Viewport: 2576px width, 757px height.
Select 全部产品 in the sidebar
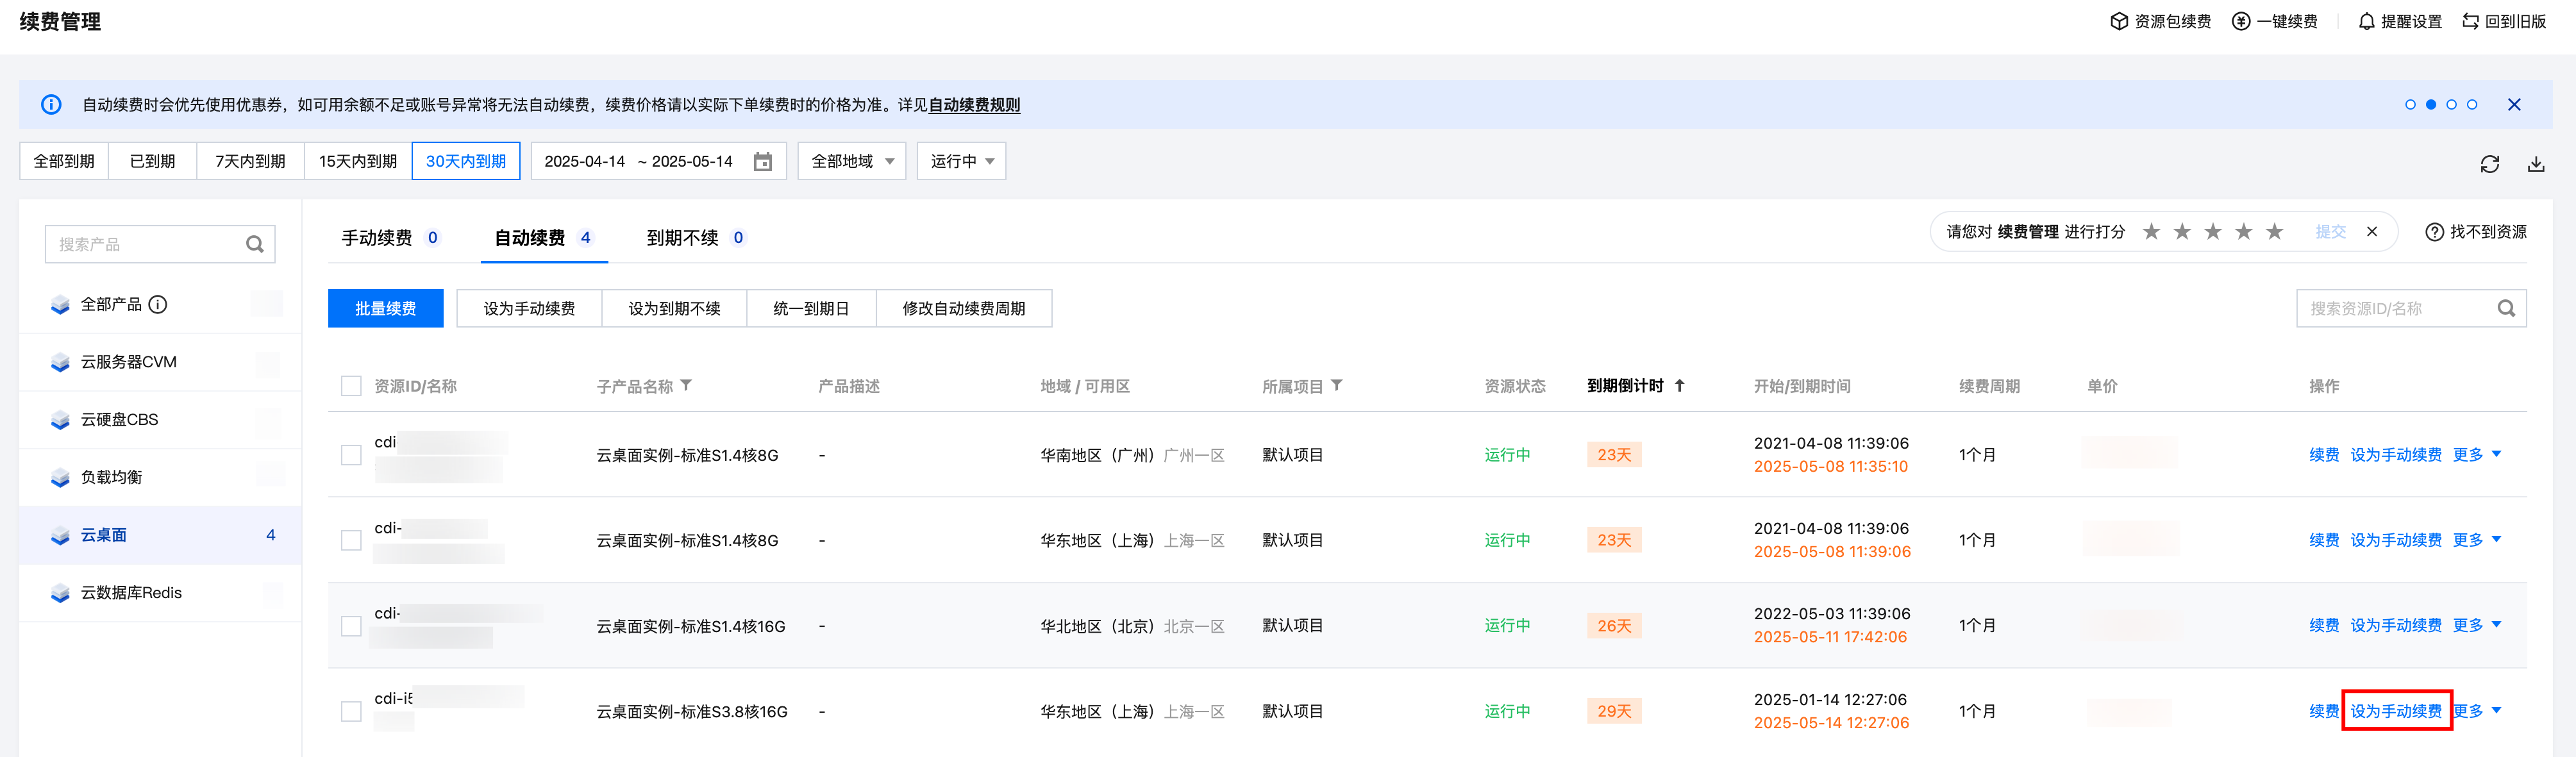click(x=160, y=304)
